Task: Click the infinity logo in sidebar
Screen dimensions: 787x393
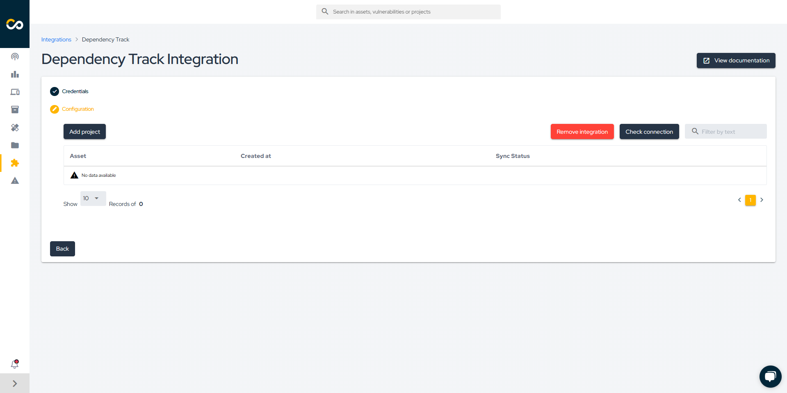Action: 15,24
